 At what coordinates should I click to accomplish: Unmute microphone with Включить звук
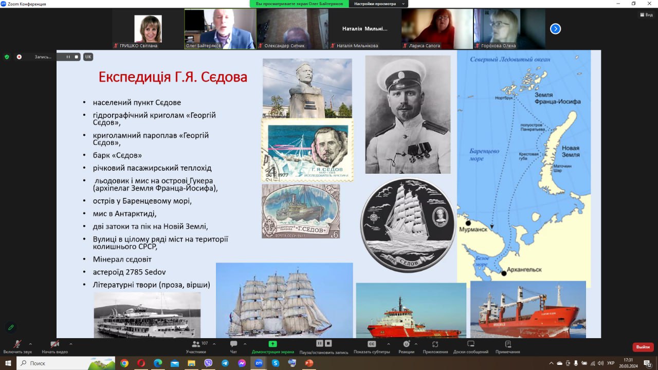click(17, 344)
